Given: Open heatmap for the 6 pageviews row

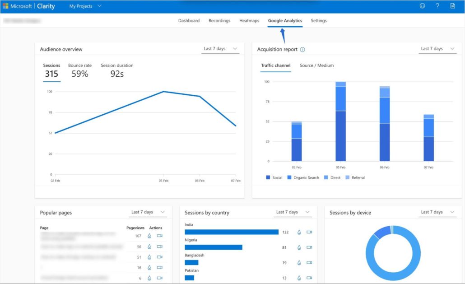Looking at the screenshot, I should (x=149, y=278).
